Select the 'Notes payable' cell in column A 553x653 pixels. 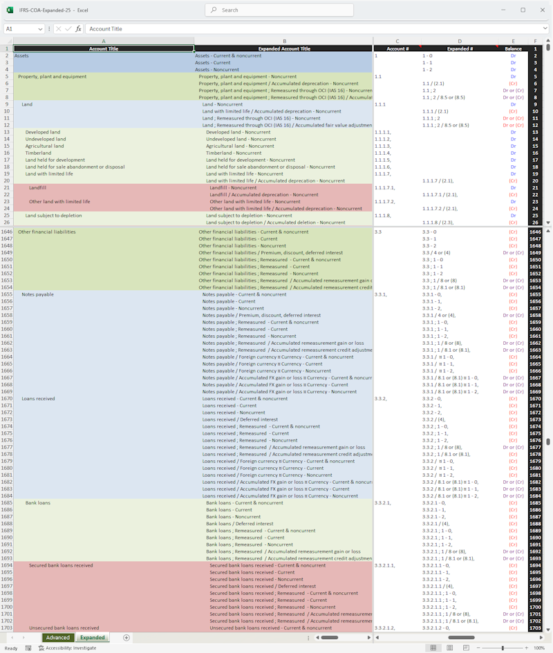(x=104, y=294)
